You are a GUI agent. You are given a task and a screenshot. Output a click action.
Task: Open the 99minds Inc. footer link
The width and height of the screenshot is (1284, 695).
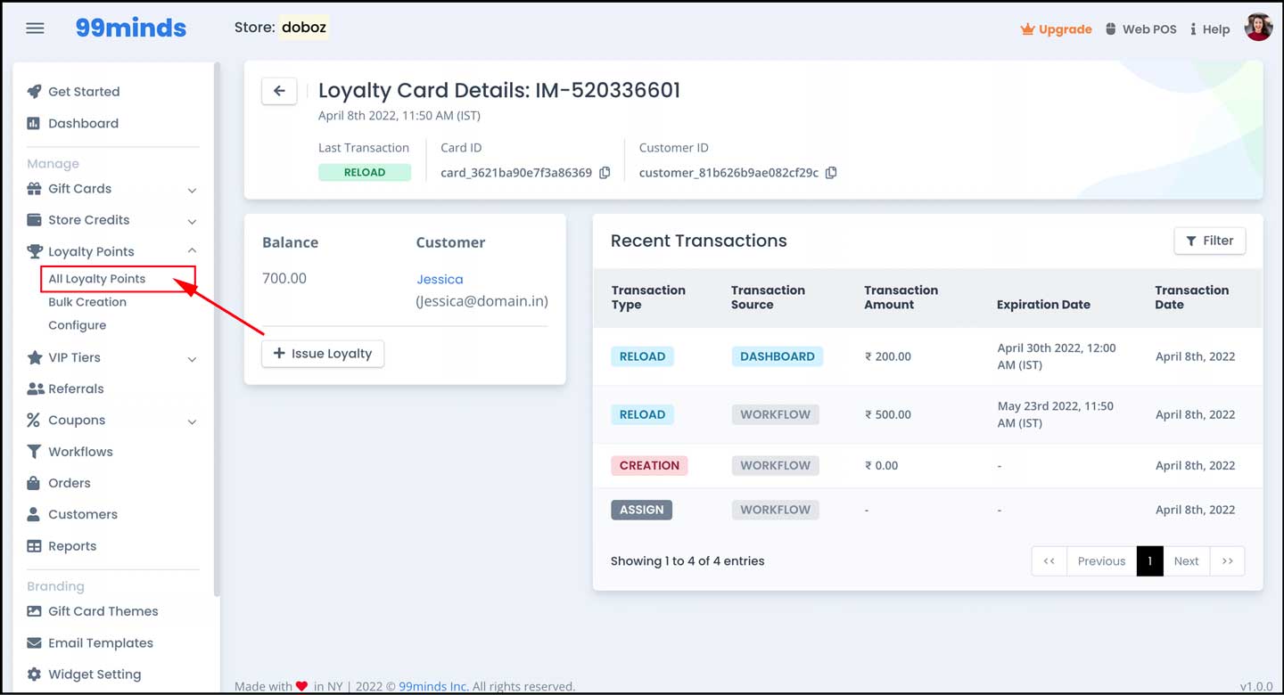[433, 687]
